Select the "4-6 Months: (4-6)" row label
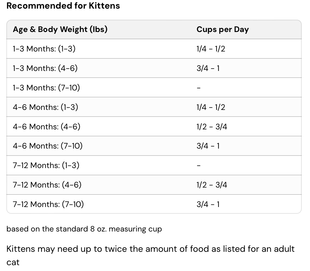 pyautogui.click(x=46, y=127)
